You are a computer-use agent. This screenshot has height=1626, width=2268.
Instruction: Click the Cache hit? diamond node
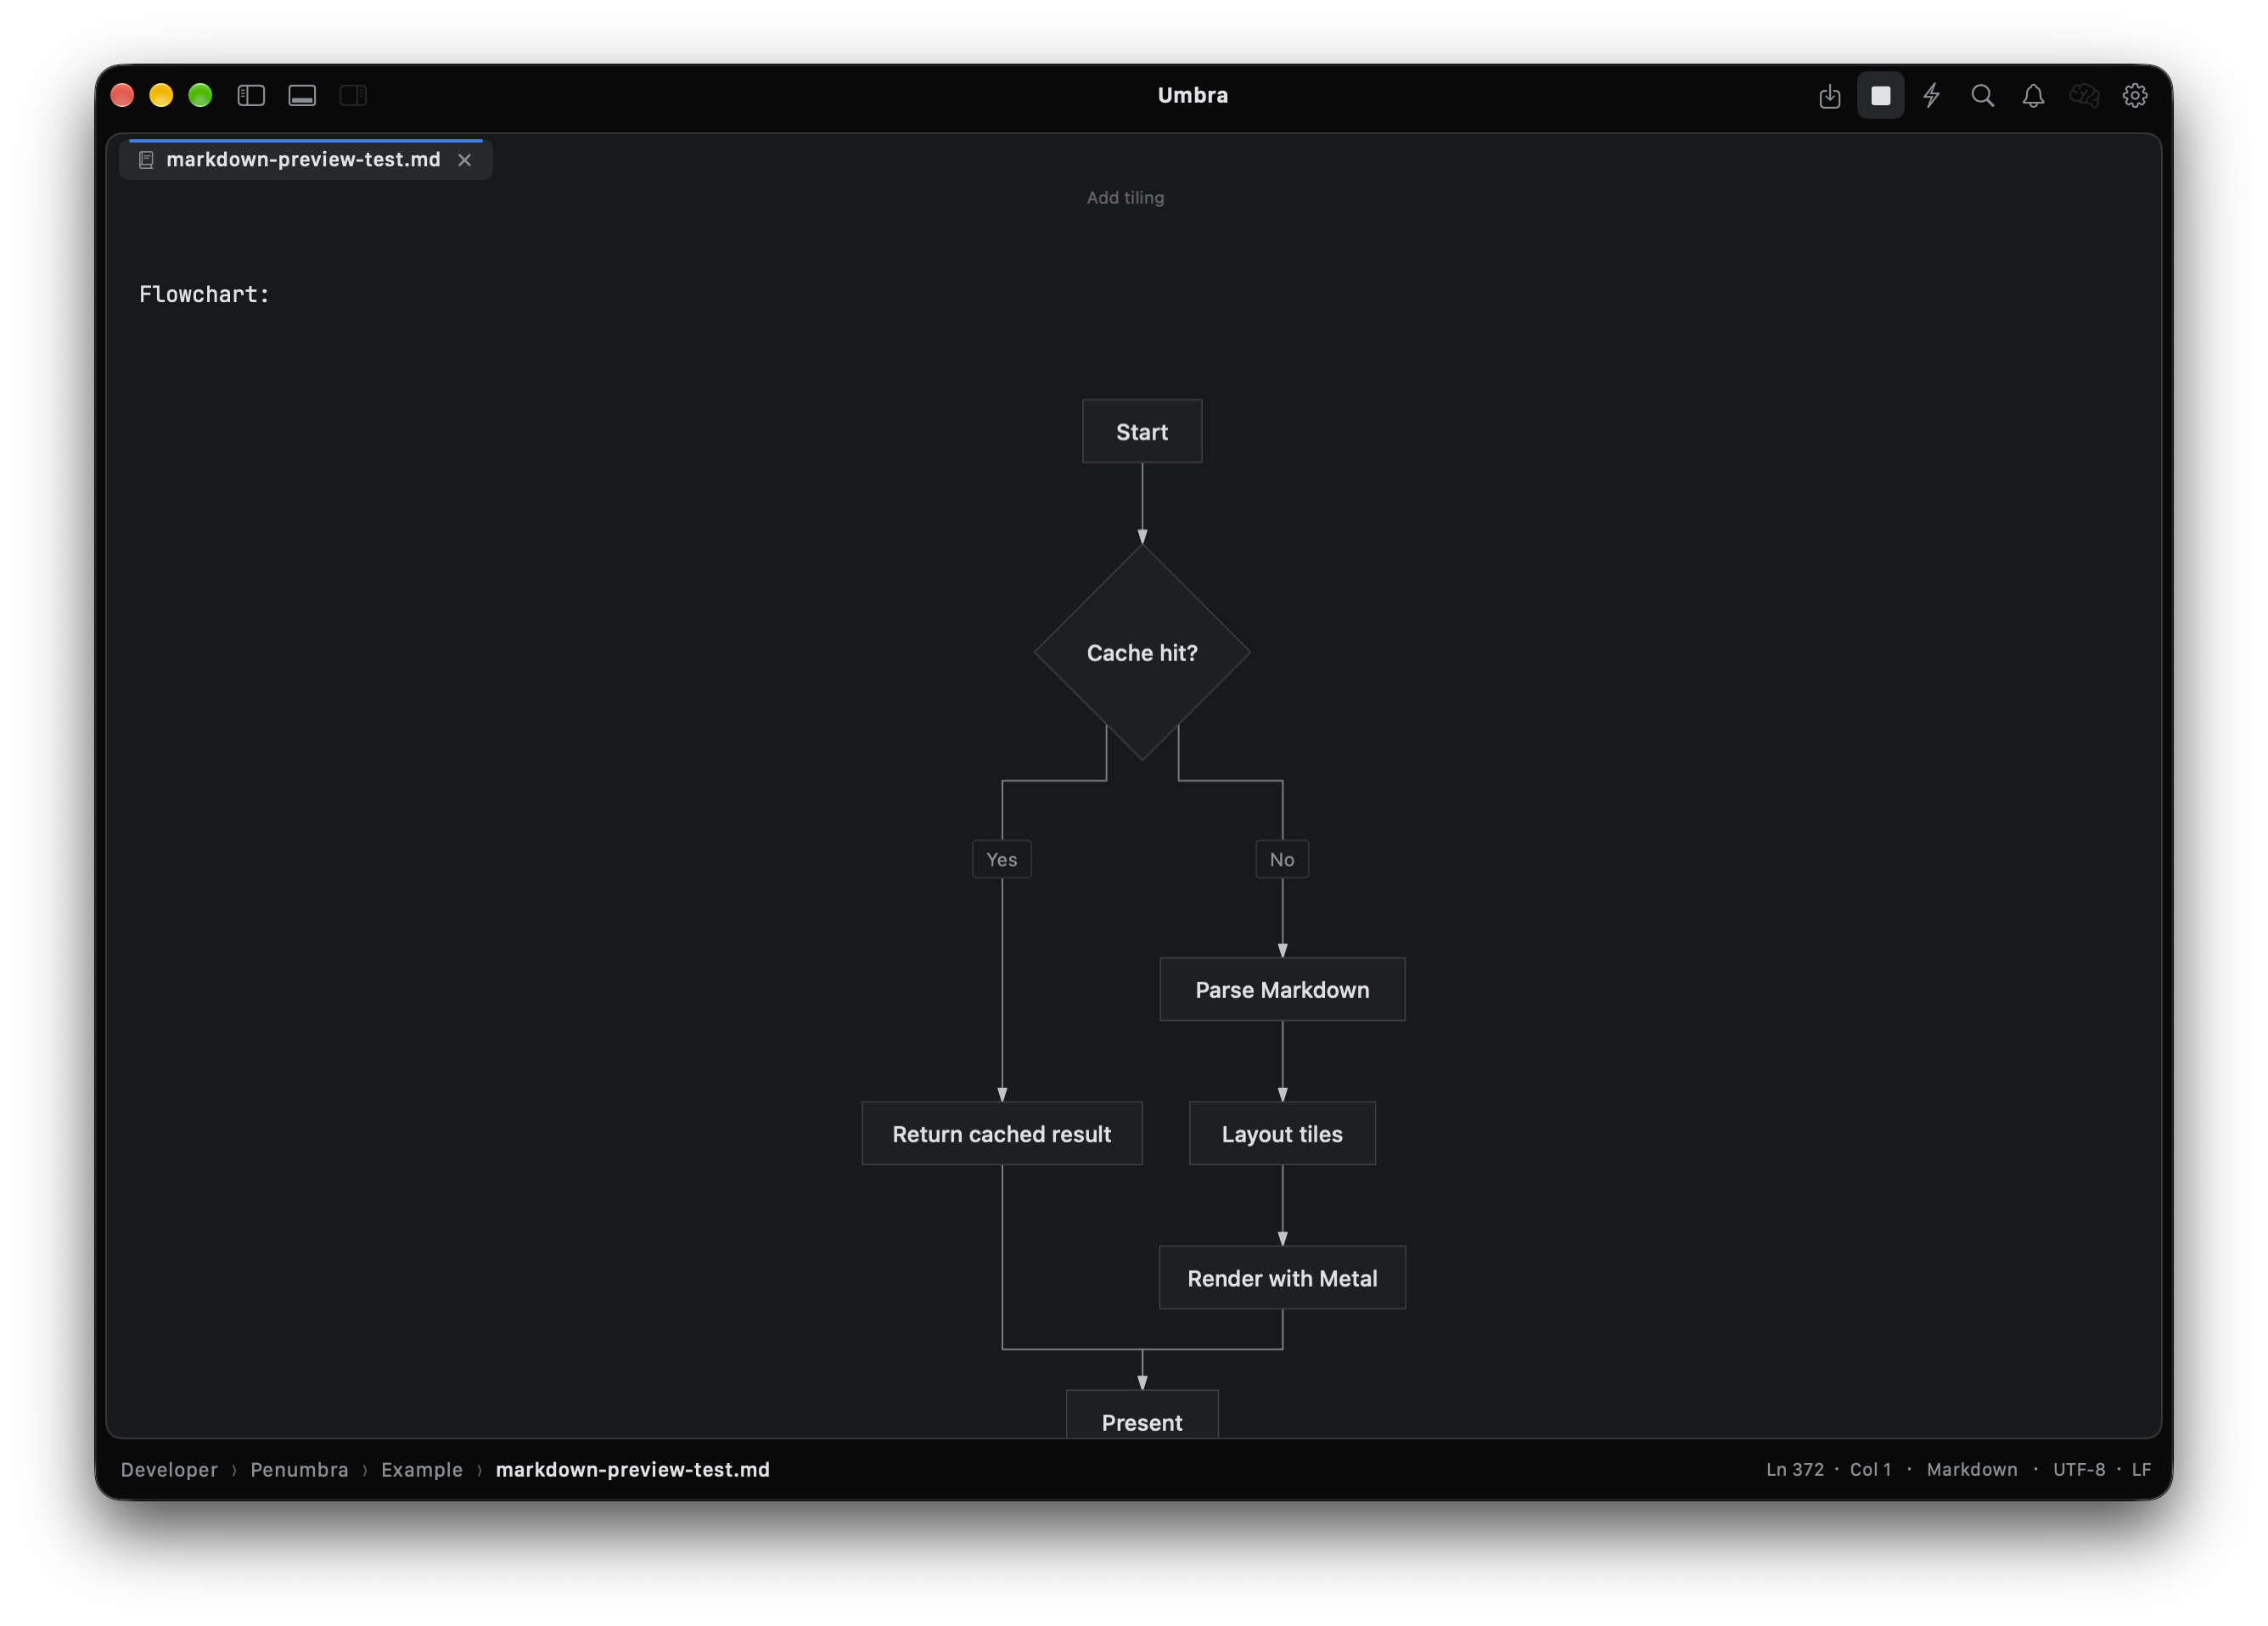coord(1142,653)
